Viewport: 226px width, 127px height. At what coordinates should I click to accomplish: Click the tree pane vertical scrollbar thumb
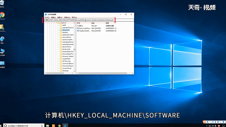point(74,50)
